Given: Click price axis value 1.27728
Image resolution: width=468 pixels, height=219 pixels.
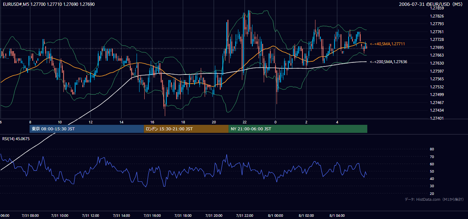Looking at the screenshot, I should coord(437,39).
